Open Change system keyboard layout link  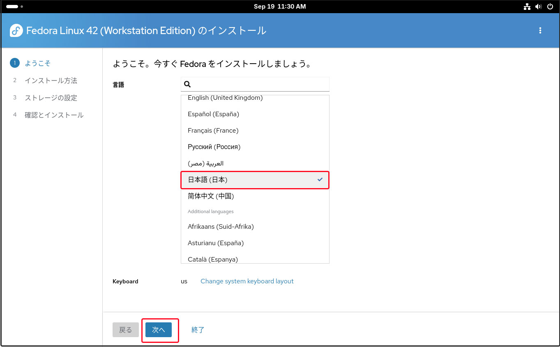247,281
